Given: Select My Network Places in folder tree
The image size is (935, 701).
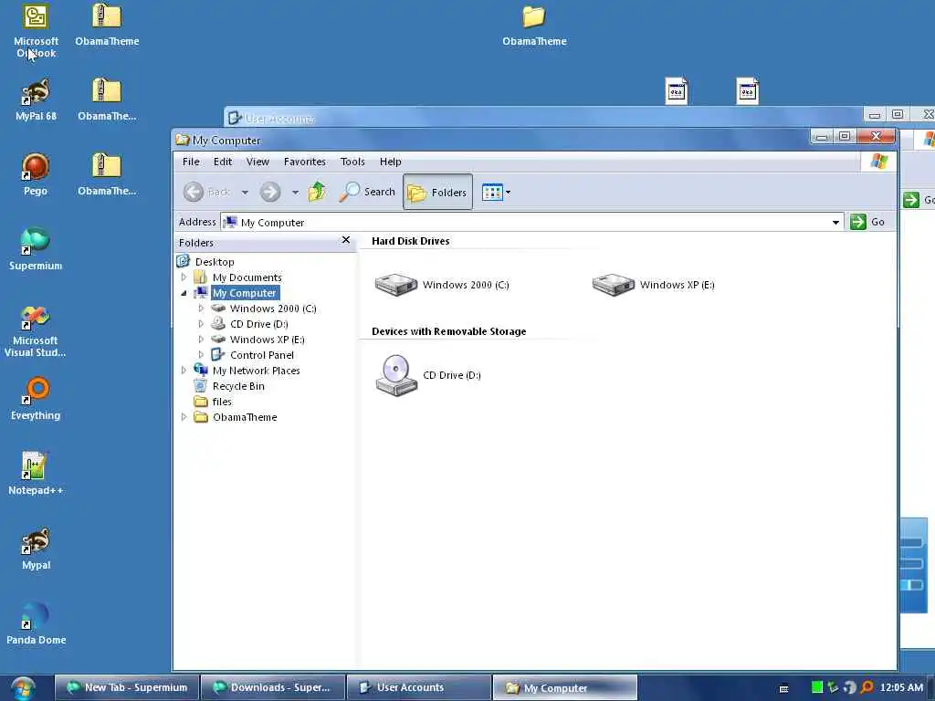Looking at the screenshot, I should click(x=256, y=371).
